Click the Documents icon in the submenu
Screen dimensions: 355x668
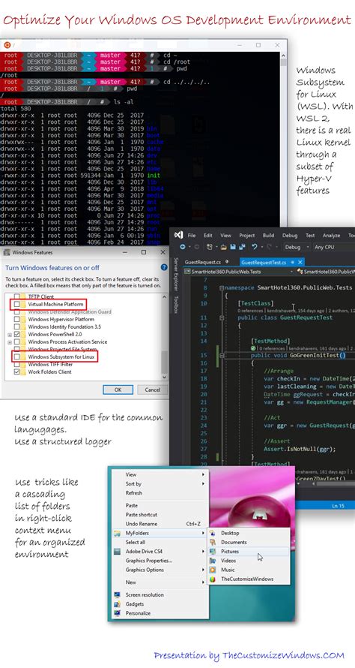click(x=213, y=542)
